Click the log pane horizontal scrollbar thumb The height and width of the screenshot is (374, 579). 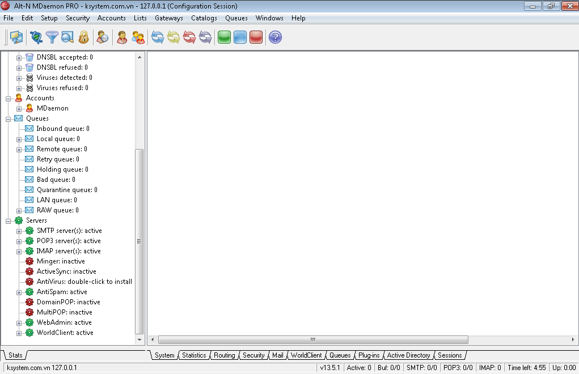tap(313, 339)
